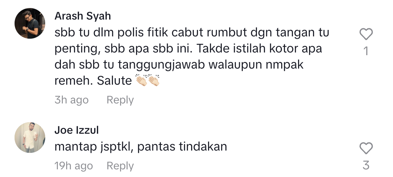This screenshot has height=177, width=393.
Task: Click the words pantas tindakan in the comment
Action: click(182, 147)
